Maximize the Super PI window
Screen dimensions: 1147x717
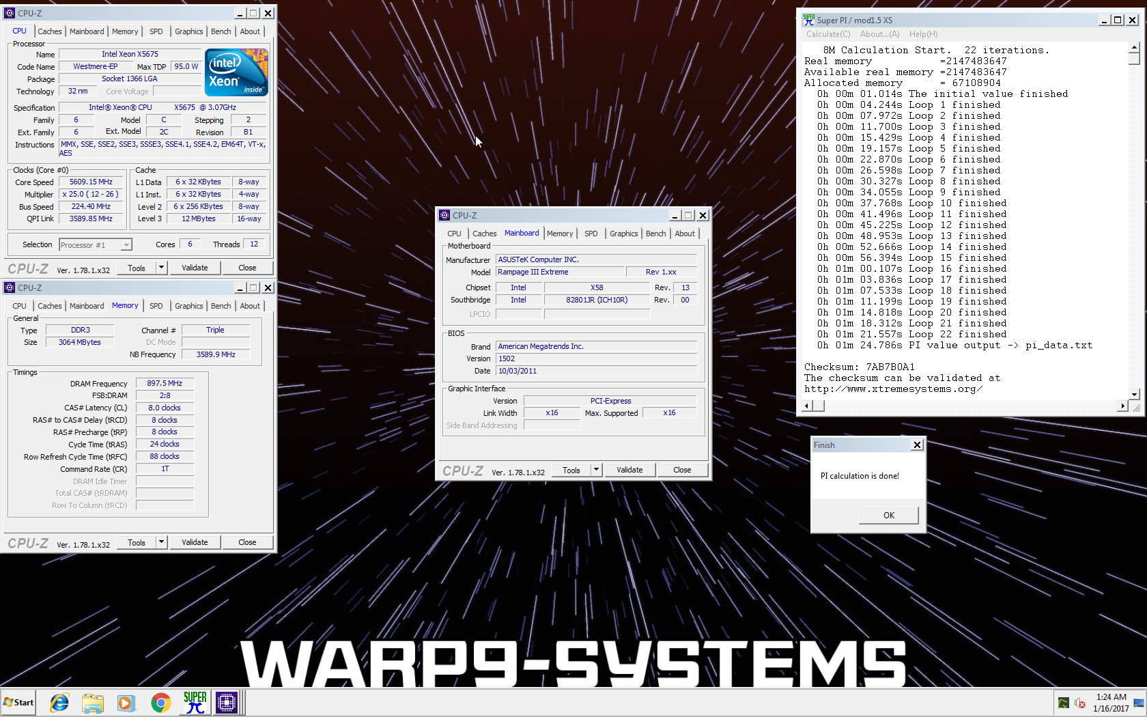click(x=1118, y=20)
